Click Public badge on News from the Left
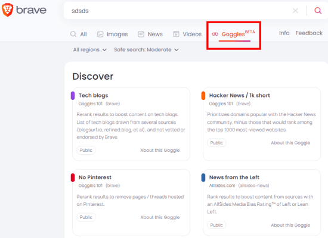Screen dimensions: 328x238 click(x=216, y=225)
